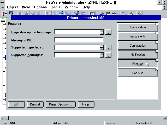Click up arrow of Supported cartridges spinner

(x=102, y=54)
